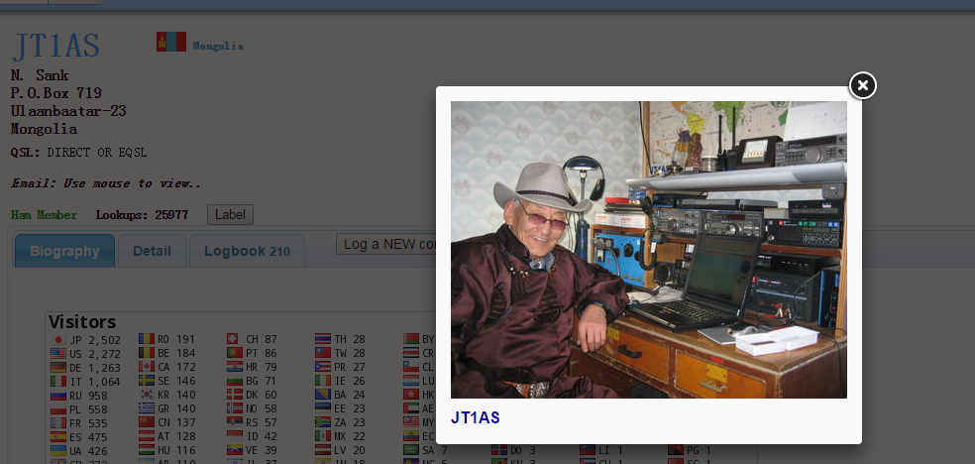This screenshot has width=975, height=464.
Task: Click the Venezuela flag in Visitors
Action: [235, 450]
